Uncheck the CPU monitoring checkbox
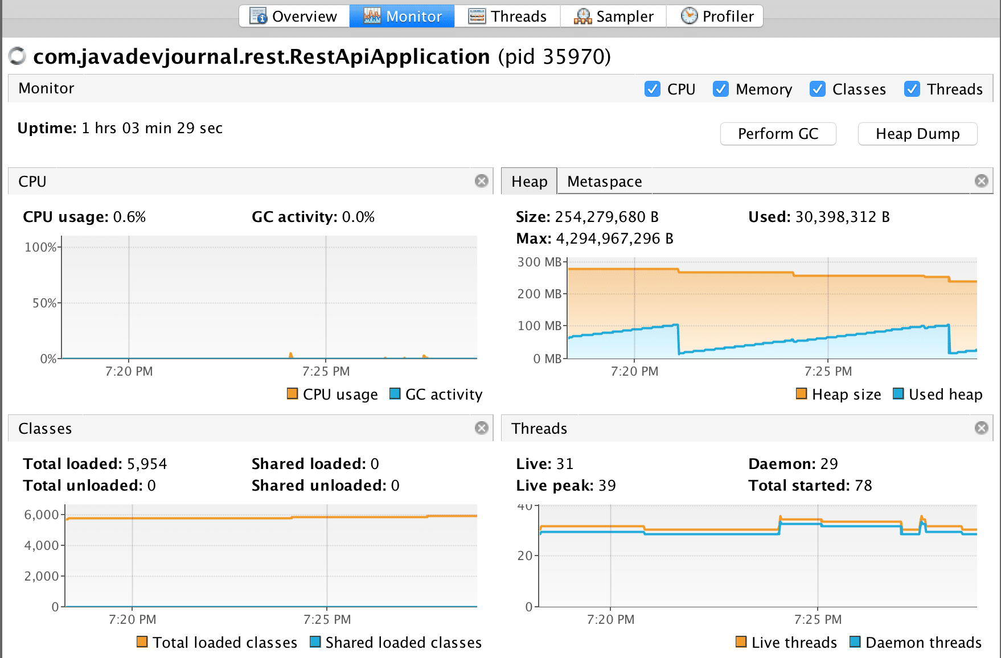Screen dimensions: 1001x658 click(652, 89)
